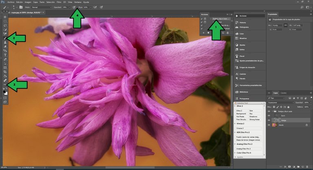This screenshot has height=170, width=313.
Task: Select the Lasso tool
Action: pos(5,26)
